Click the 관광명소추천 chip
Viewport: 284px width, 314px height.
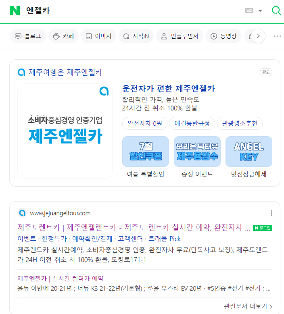tap(240, 123)
